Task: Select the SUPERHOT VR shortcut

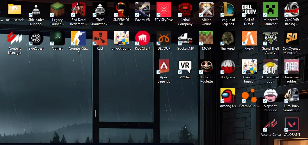Action: [121, 9]
